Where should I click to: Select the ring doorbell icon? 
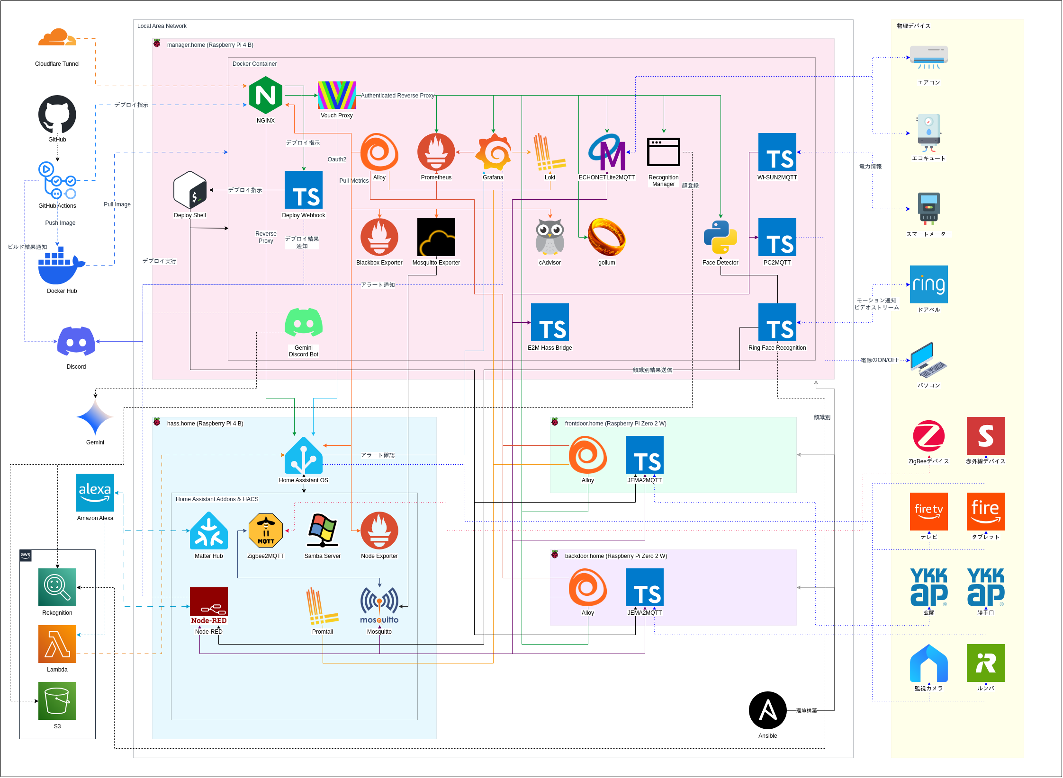point(928,284)
